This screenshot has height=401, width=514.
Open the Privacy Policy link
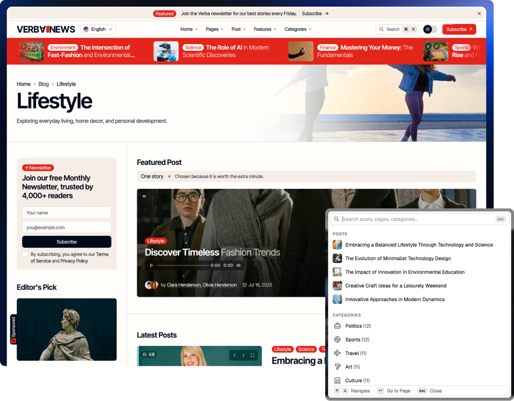(x=74, y=261)
